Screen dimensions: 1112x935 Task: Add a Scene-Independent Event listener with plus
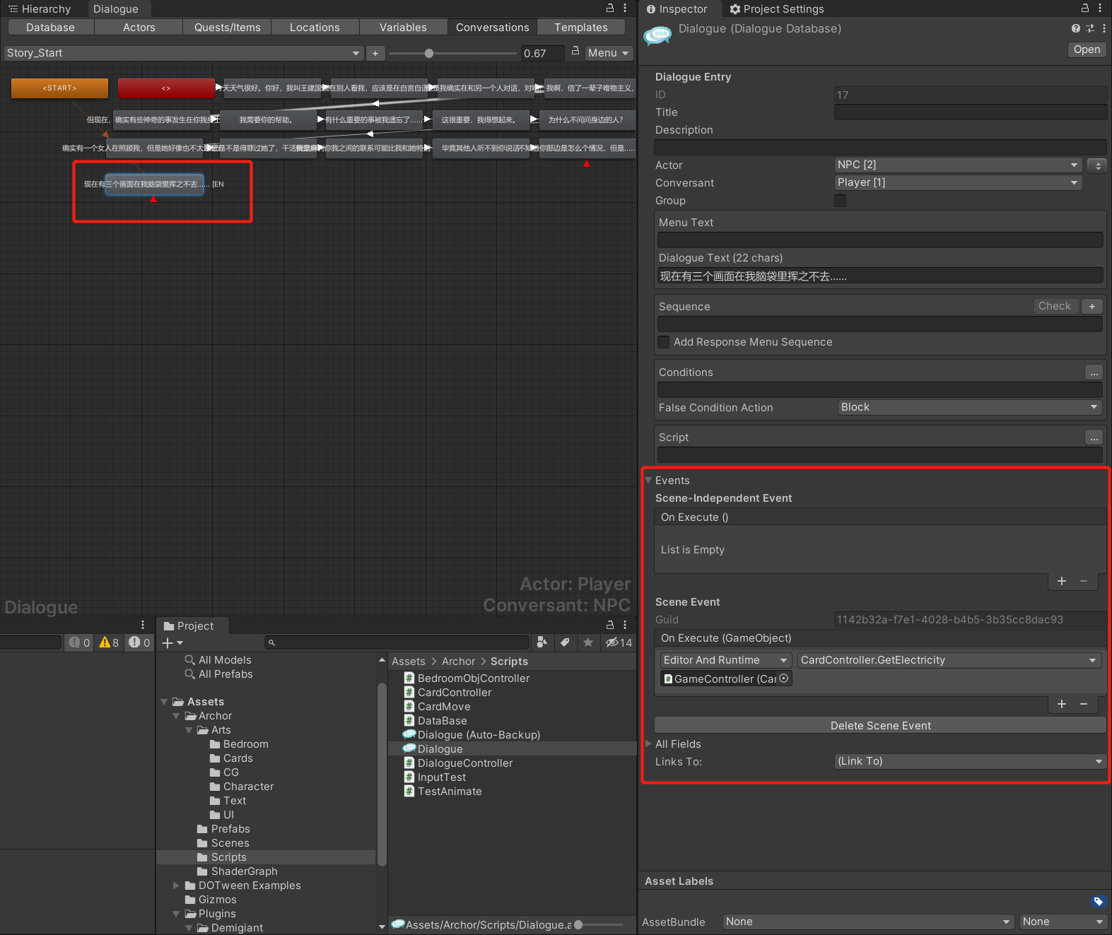pos(1062,581)
